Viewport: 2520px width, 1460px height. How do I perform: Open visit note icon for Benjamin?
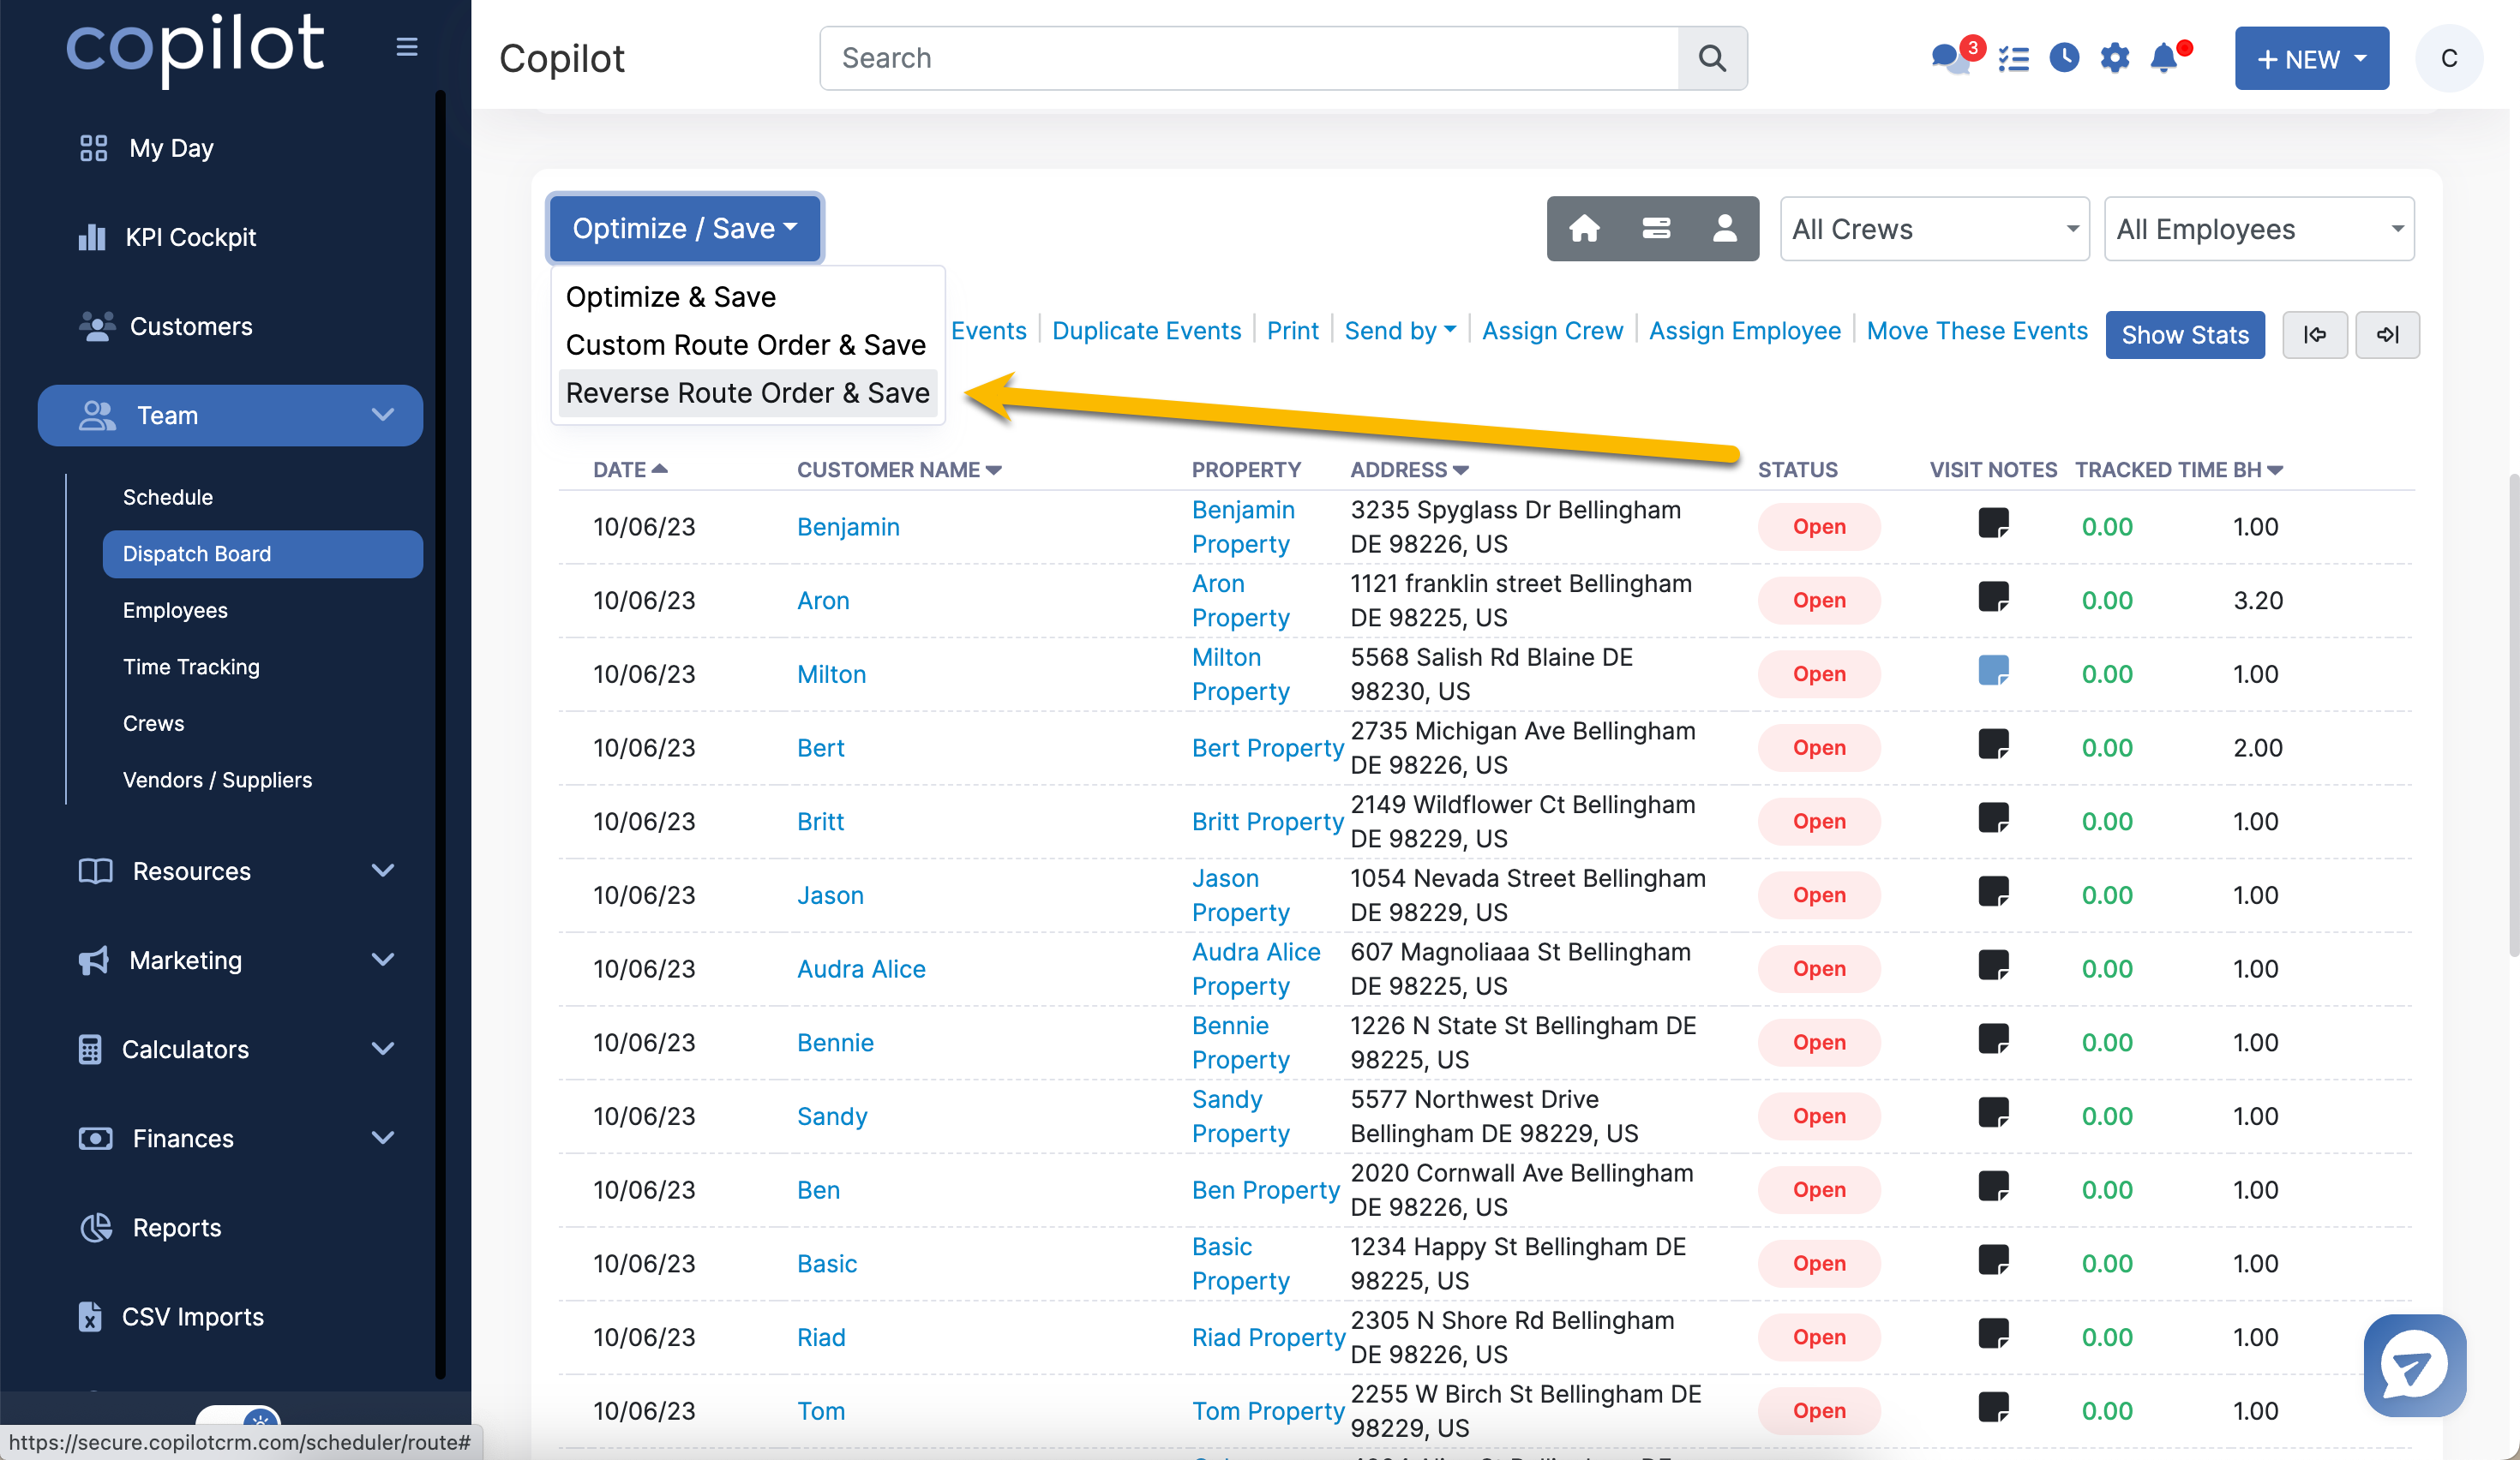coord(1993,524)
